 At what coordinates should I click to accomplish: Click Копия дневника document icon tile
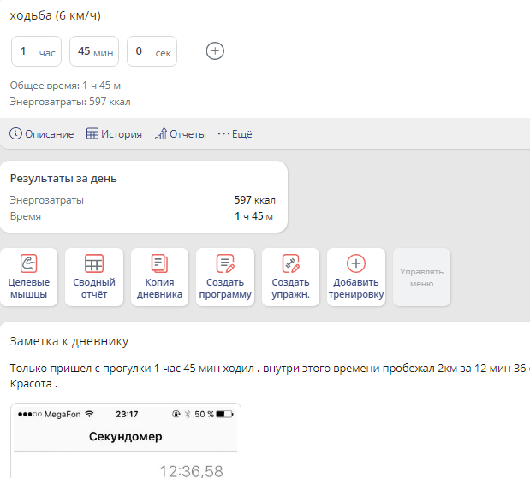(x=159, y=276)
